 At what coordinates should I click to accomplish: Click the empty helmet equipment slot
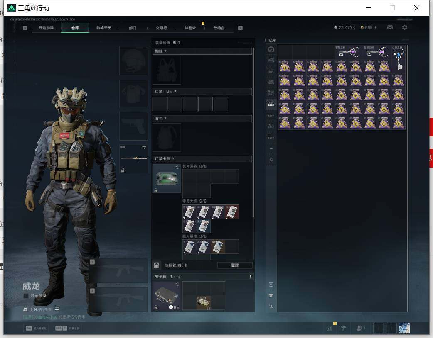(x=134, y=61)
